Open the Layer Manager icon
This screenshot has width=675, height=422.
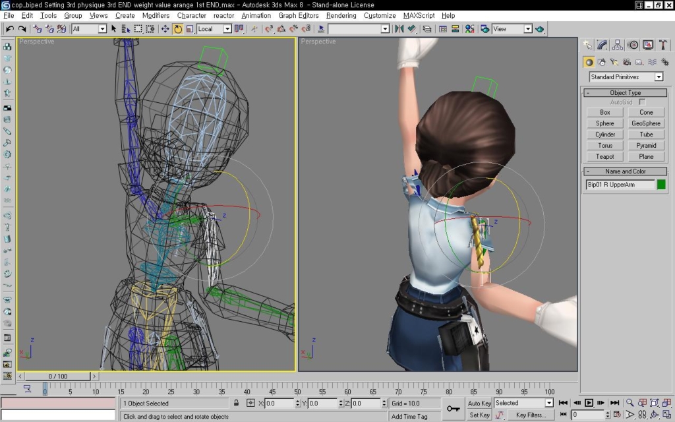pos(427,29)
